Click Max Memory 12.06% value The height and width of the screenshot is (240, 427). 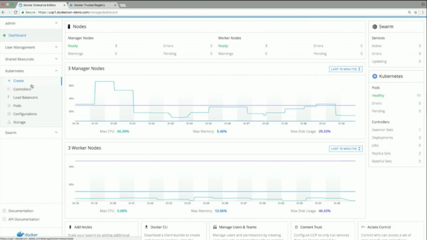coord(221,211)
